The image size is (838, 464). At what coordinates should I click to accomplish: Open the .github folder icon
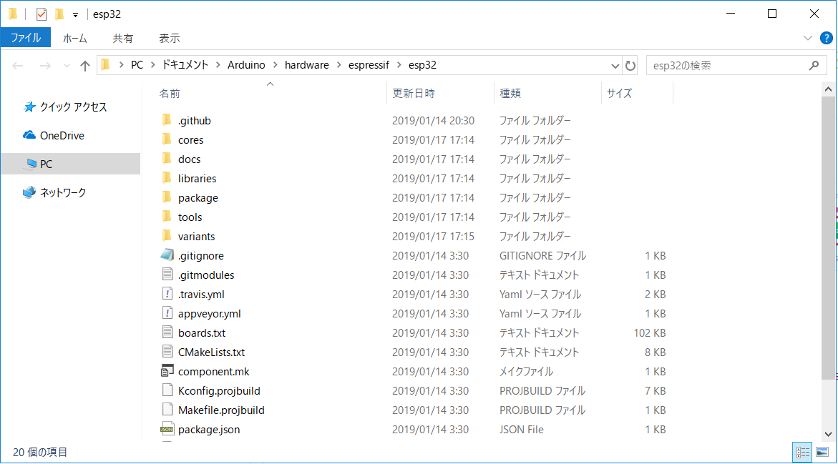coord(167,119)
